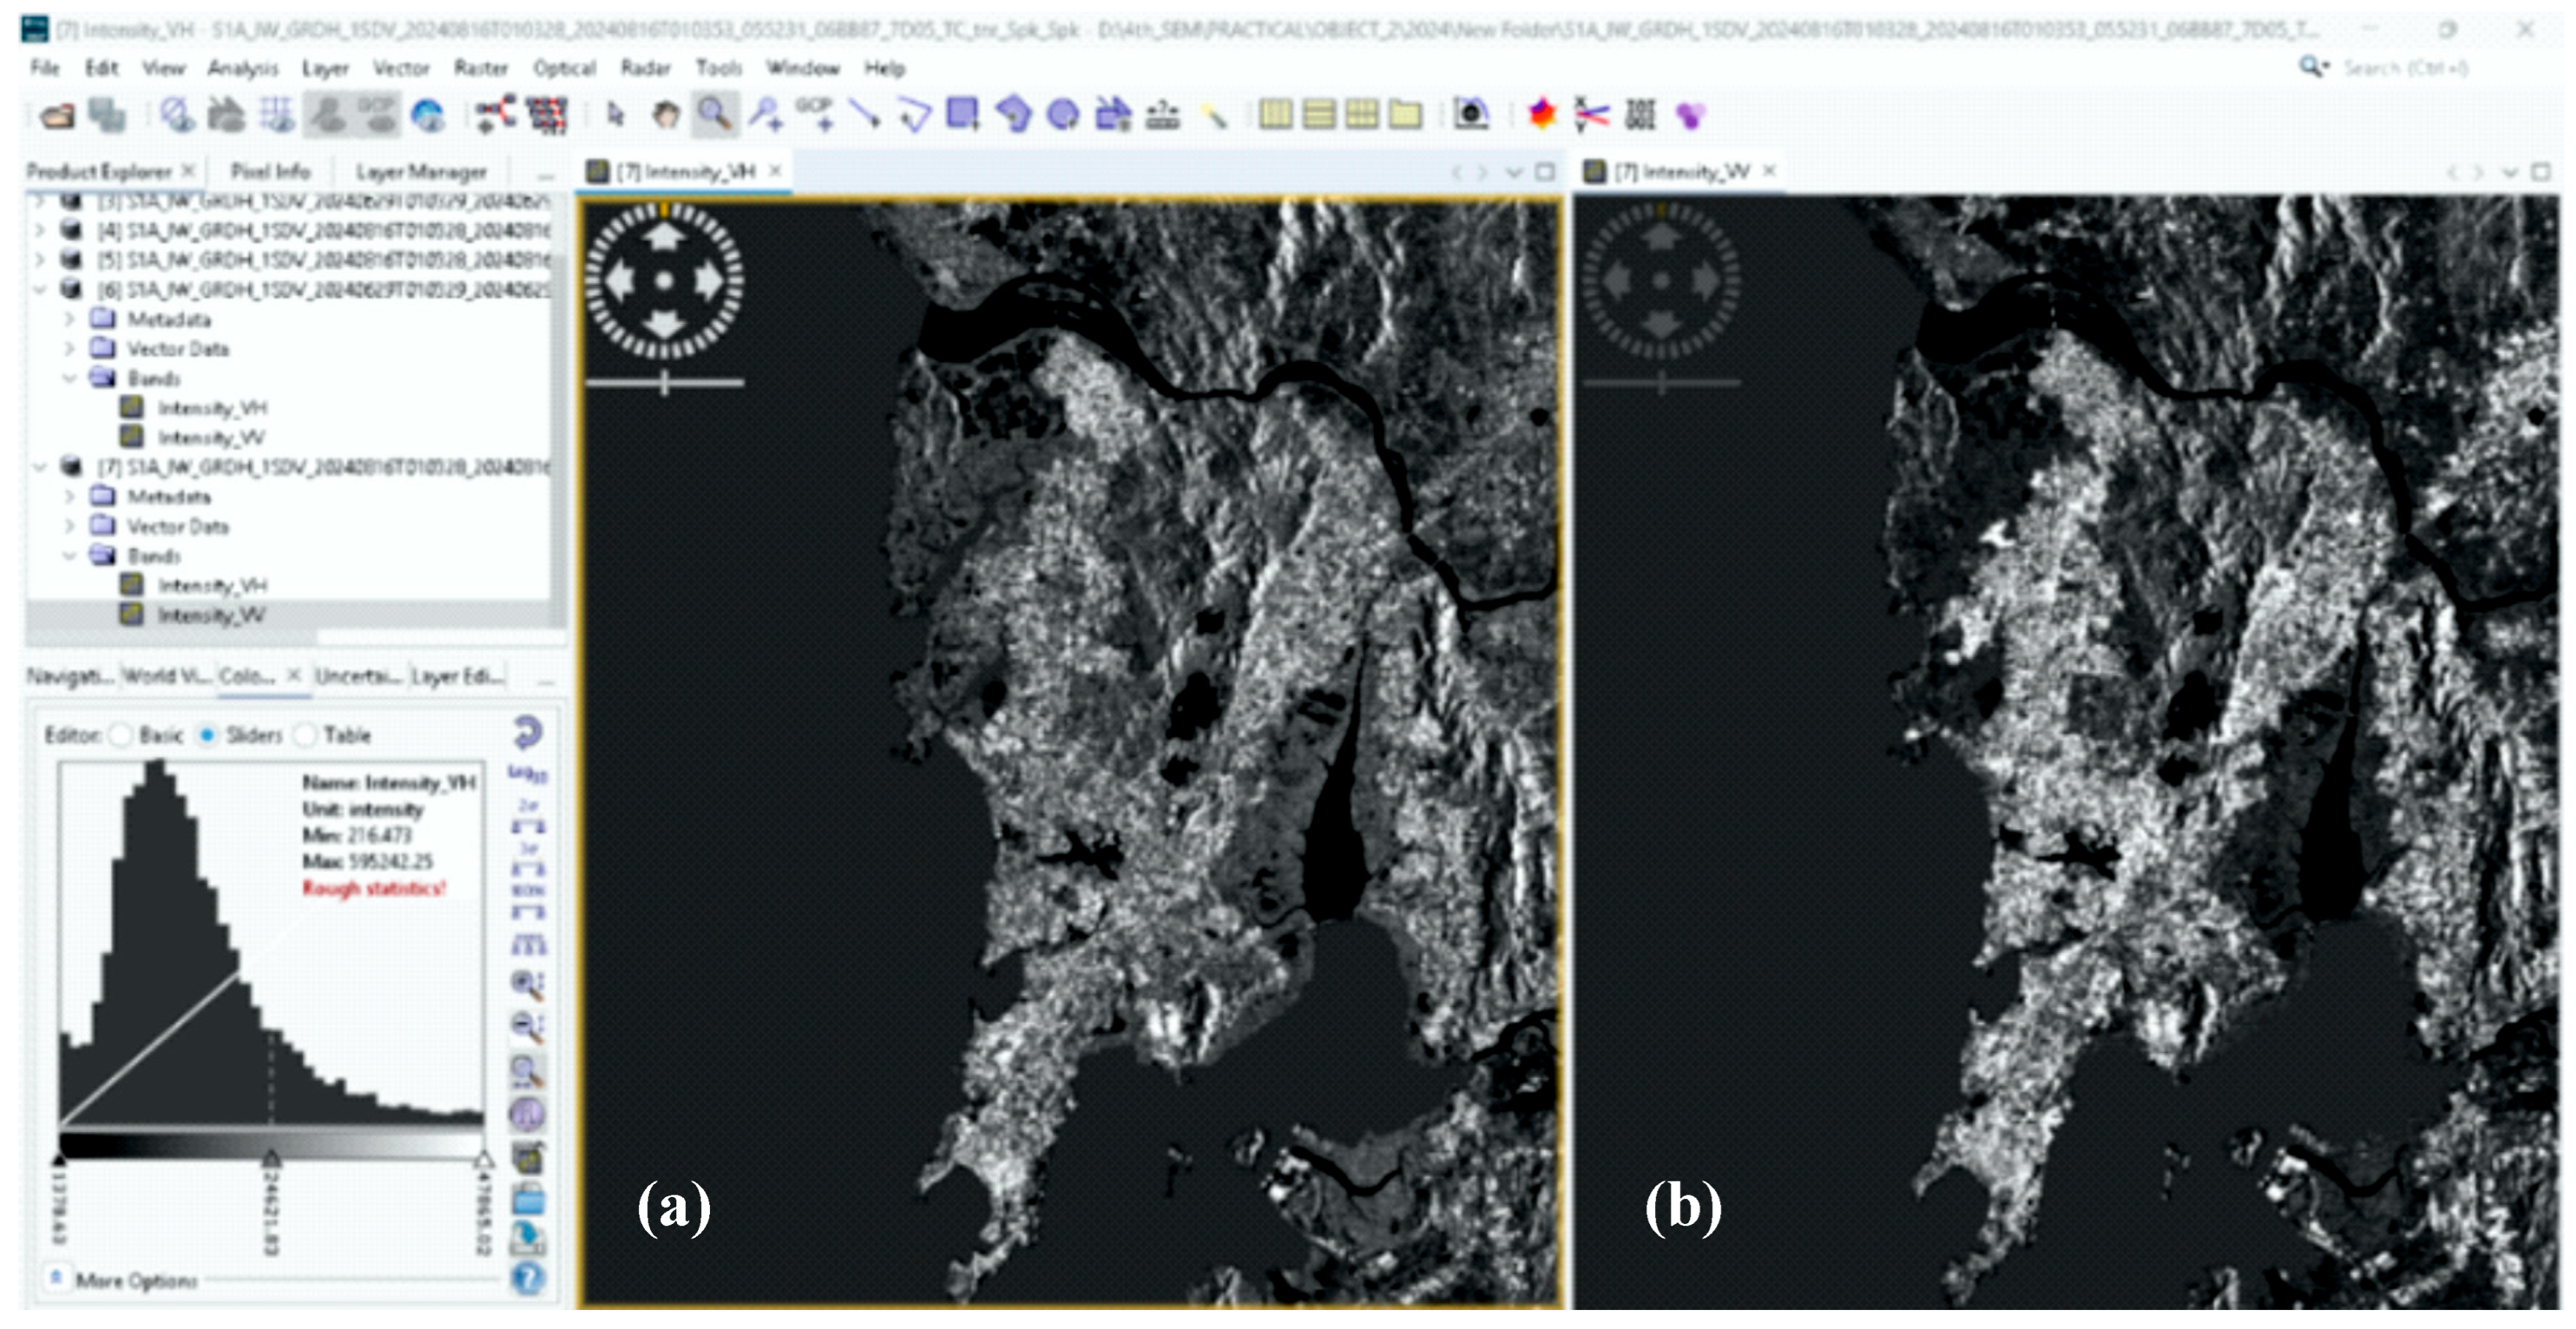Viewport: 2576px width, 1329px height.
Task: Open help icon in colour panel
Action: click(x=528, y=1278)
